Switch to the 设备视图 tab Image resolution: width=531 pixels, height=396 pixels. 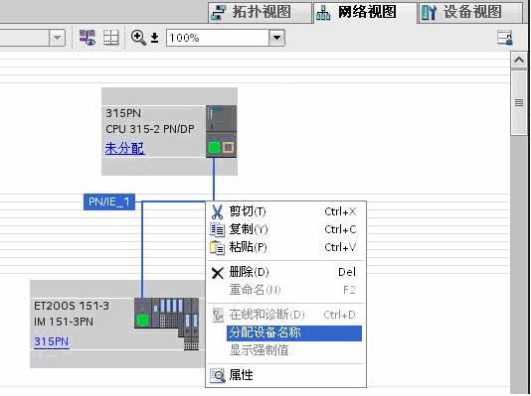[x=470, y=12]
